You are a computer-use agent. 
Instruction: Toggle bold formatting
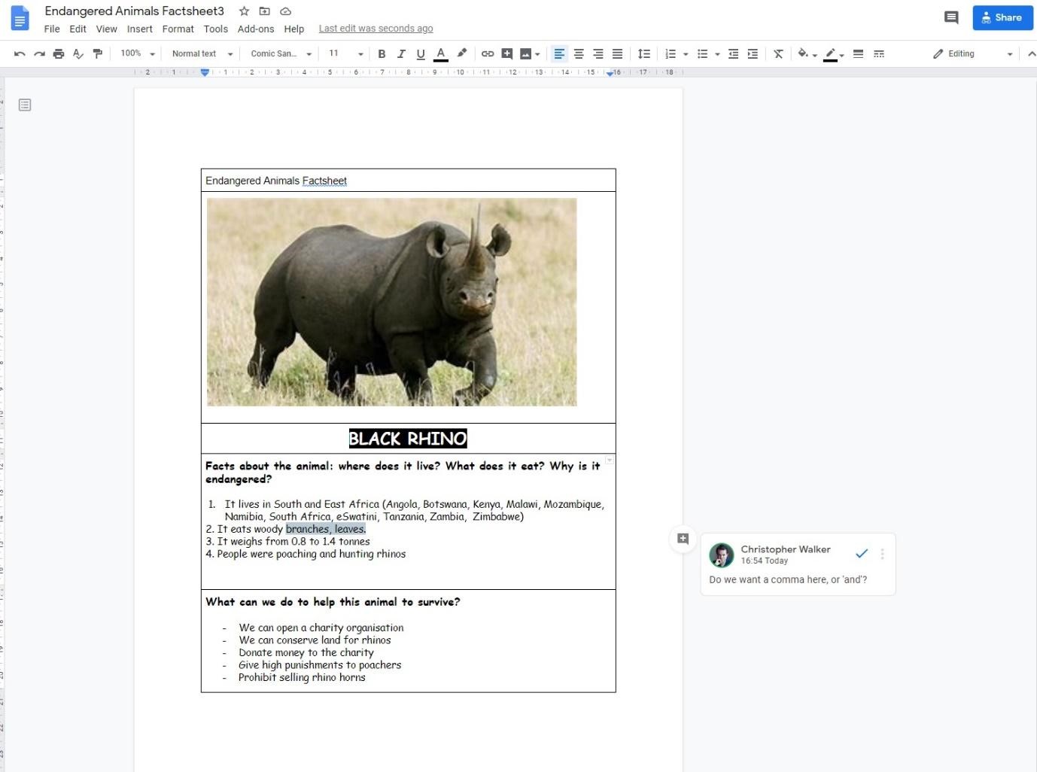[x=382, y=53]
